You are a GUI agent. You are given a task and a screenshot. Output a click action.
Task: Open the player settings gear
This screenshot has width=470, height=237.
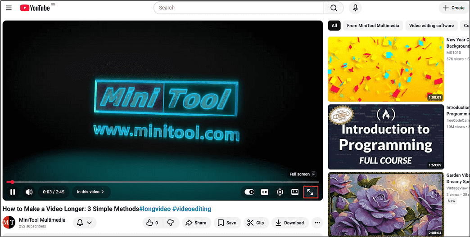280,192
